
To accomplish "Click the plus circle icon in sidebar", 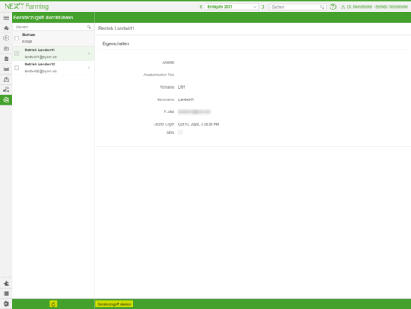I will (6, 38).
